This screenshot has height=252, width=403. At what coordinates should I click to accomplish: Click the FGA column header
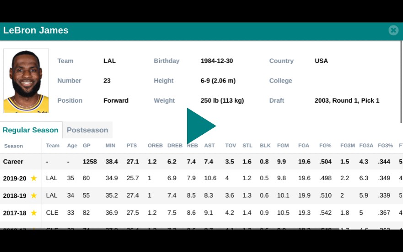pos(304,145)
